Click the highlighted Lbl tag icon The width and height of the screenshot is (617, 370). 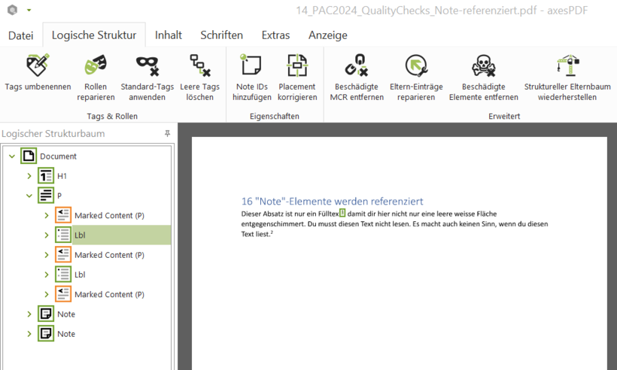click(63, 235)
